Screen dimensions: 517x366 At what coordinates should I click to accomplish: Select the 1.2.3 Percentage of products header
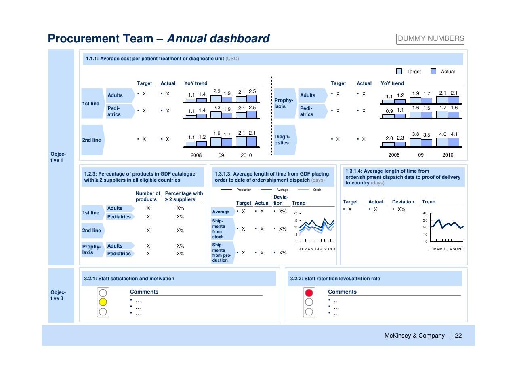pyautogui.click(x=143, y=177)
